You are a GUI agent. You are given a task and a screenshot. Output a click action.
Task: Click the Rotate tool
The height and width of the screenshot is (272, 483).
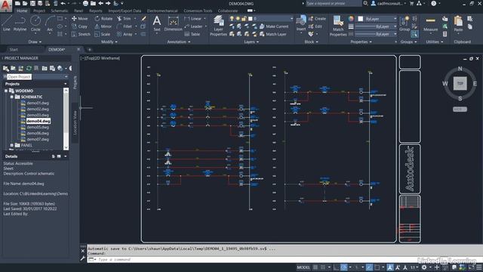point(103,18)
